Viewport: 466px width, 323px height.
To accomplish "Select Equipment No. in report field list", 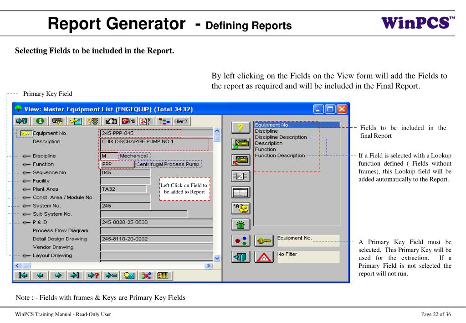I will [297, 125].
